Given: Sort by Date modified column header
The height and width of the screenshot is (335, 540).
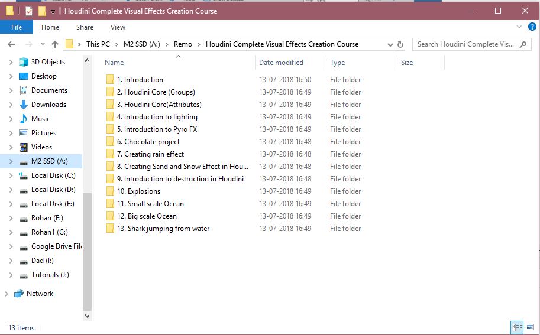Looking at the screenshot, I should 281,63.
